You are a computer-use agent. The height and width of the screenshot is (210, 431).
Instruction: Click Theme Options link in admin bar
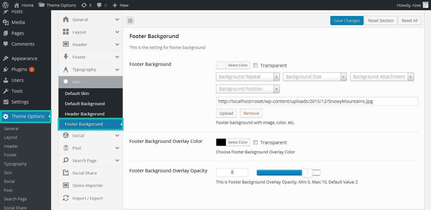tap(57, 5)
